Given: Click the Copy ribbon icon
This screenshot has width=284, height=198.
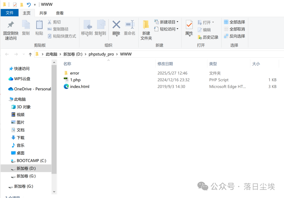Looking at the screenshot, I should 26,25.
